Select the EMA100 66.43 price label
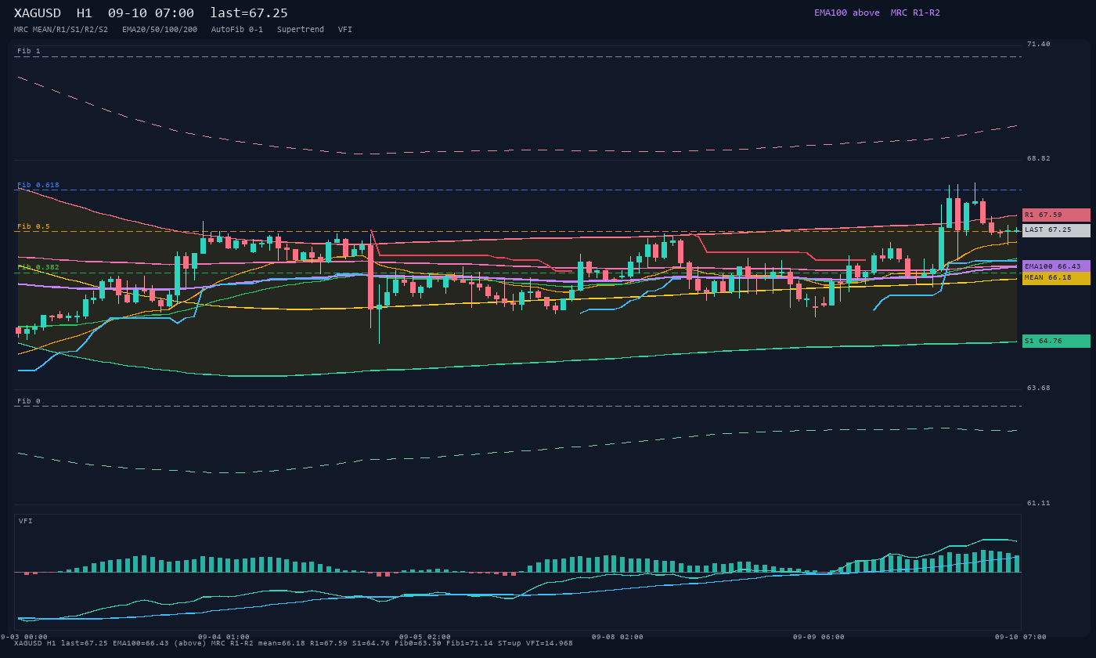The image size is (1096, 658). (1056, 266)
